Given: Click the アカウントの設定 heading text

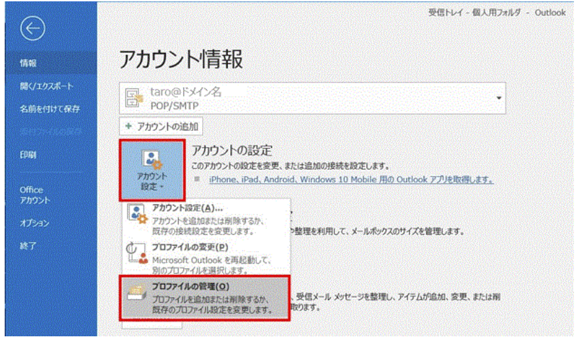Looking at the screenshot, I should (x=232, y=150).
